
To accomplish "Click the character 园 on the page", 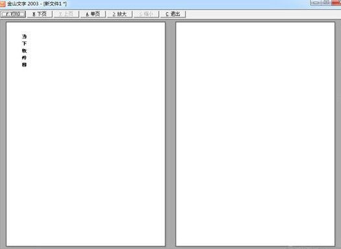I will pyautogui.click(x=24, y=65).
